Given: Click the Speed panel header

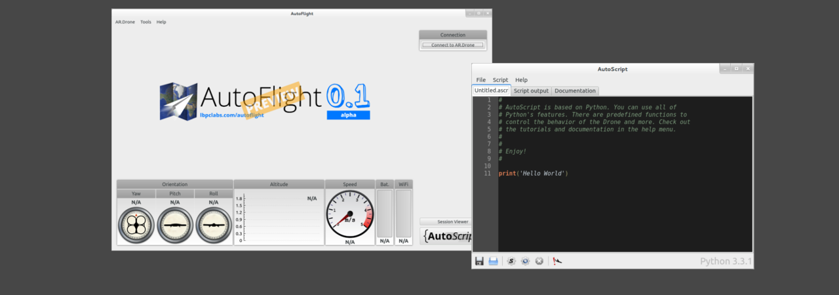Looking at the screenshot, I should coord(350,184).
